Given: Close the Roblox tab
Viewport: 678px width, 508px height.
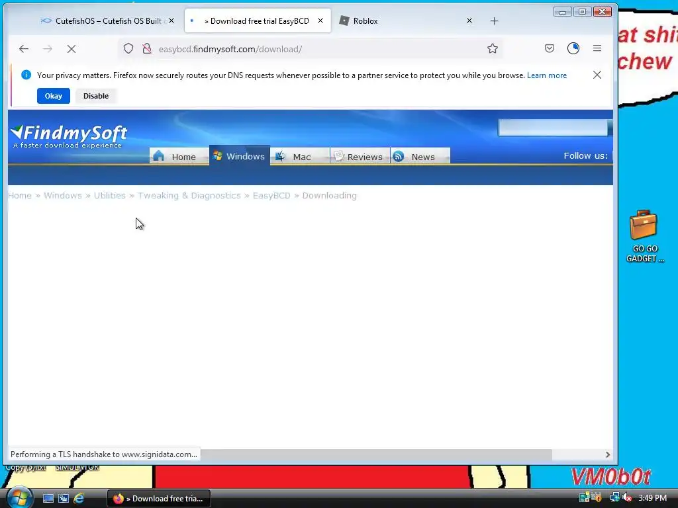Looking at the screenshot, I should pos(469,21).
